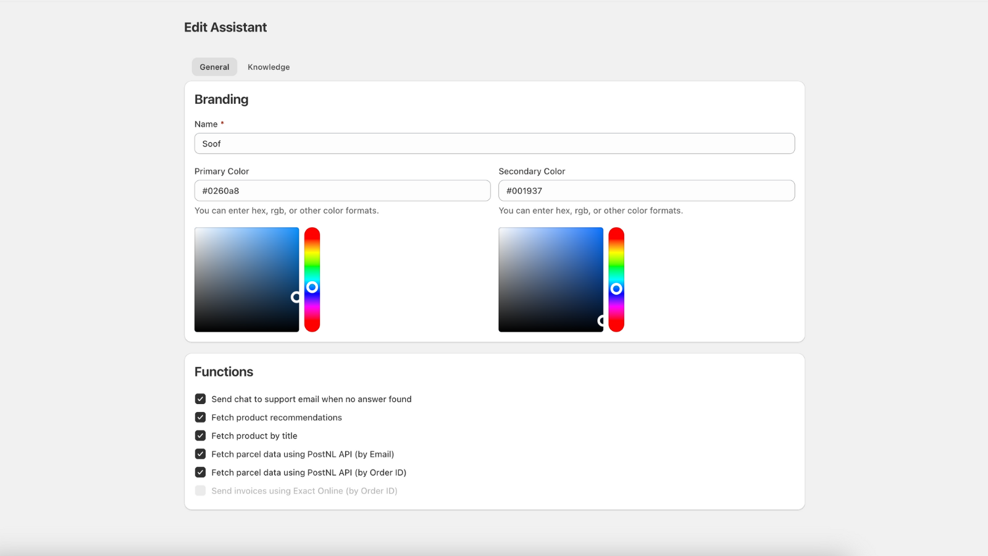Click the Send invoices using Exact Online label

(304, 491)
